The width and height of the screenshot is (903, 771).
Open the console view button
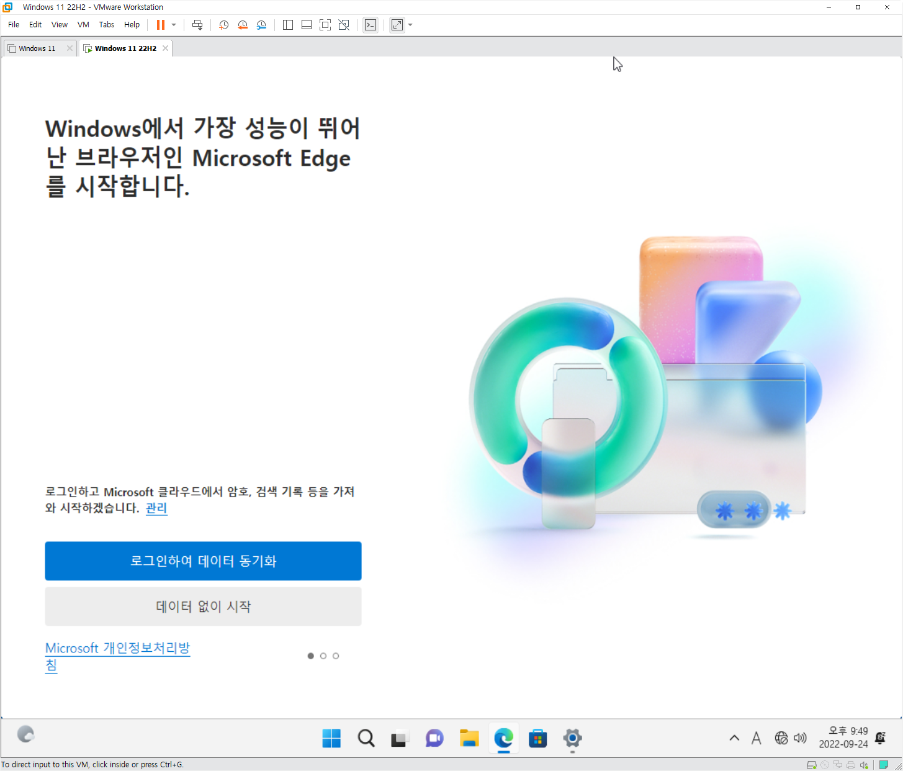tap(371, 25)
